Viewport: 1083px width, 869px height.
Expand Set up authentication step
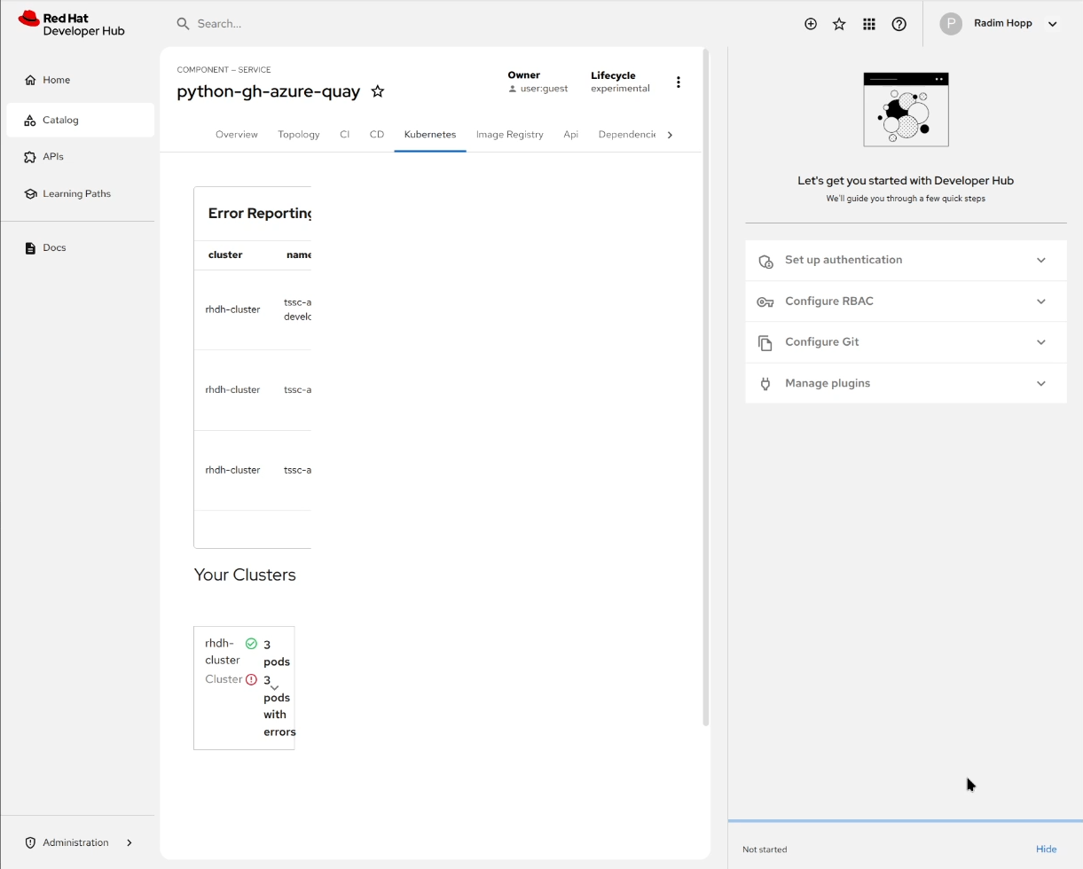click(905, 261)
